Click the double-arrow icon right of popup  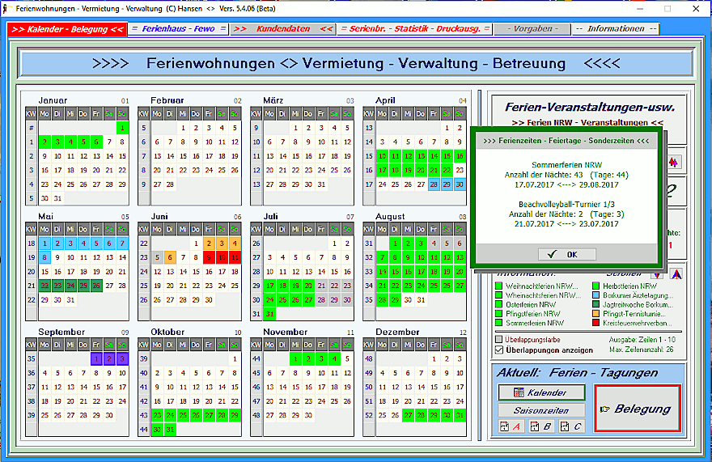point(673,162)
